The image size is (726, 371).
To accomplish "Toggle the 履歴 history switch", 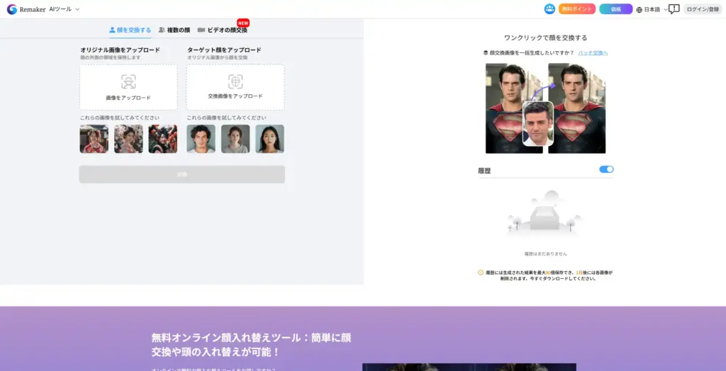I will [606, 169].
